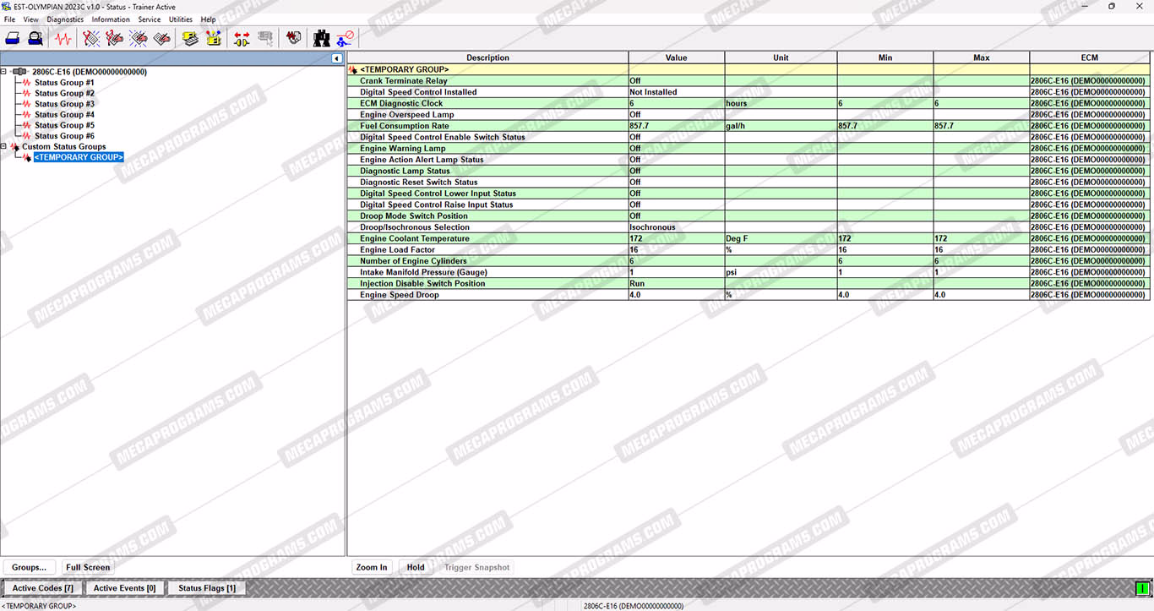Click the Groups... button
Viewport: 1154px width, 611px height.
pos(29,567)
